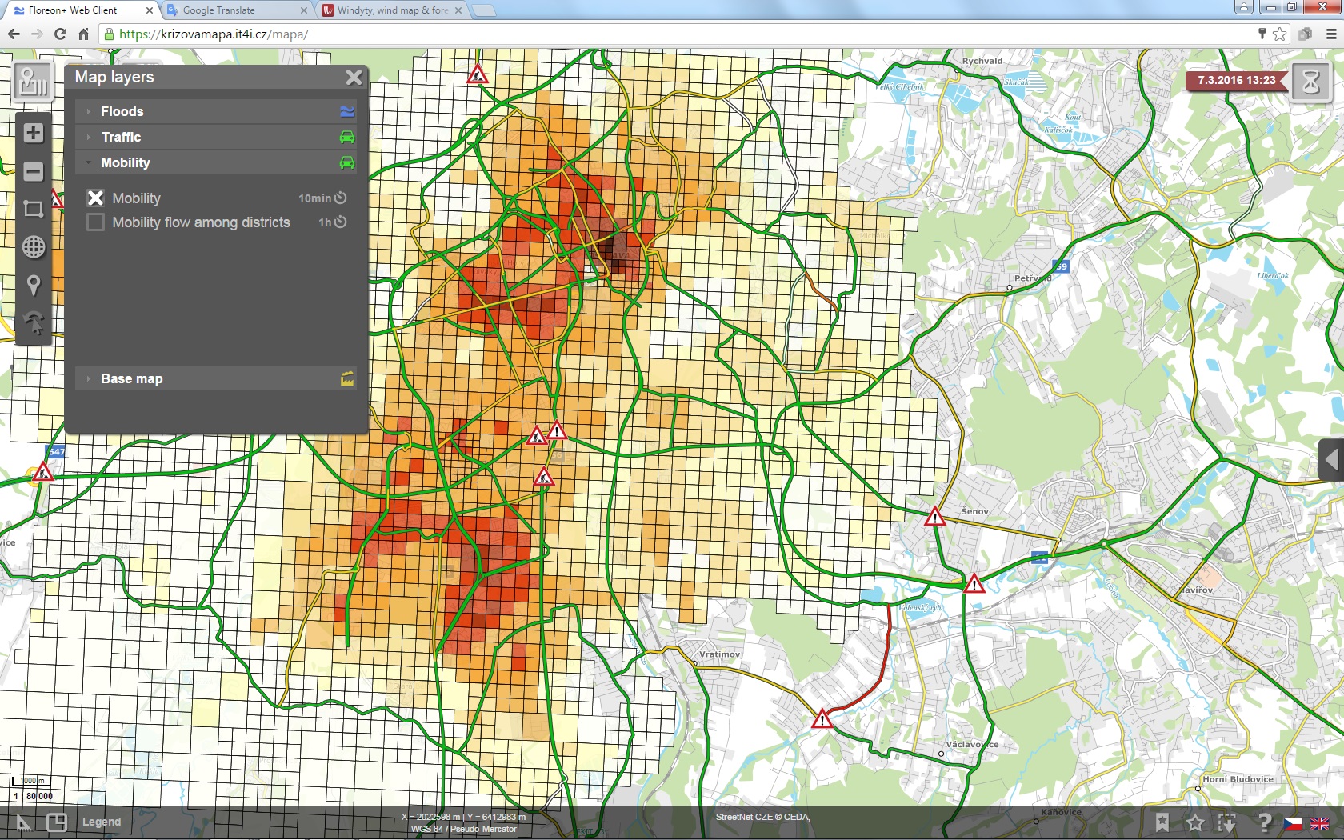This screenshot has height=840, width=1344.
Task: Close the Google Translate tab
Action: click(x=303, y=10)
